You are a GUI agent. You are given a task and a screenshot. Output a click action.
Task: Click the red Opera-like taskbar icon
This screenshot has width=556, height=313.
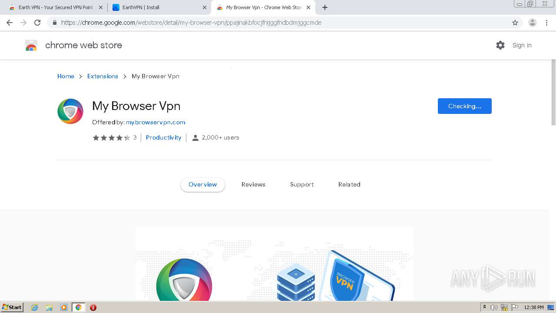93,307
